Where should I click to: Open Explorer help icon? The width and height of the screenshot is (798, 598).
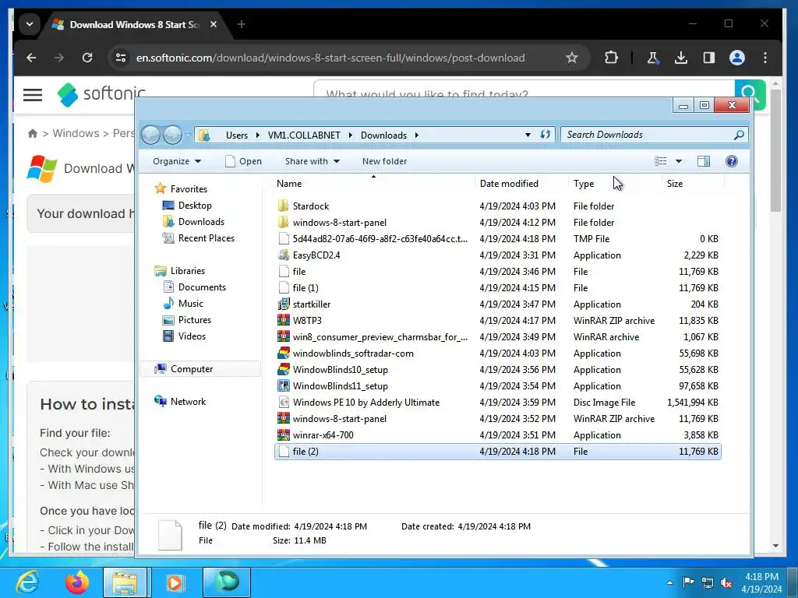click(731, 161)
